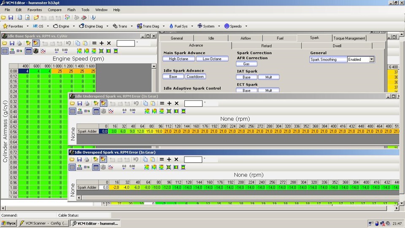Image resolution: width=405 pixels, height=228 pixels.
Task: Click the Gas AFR Correction button
Action: [246, 64]
